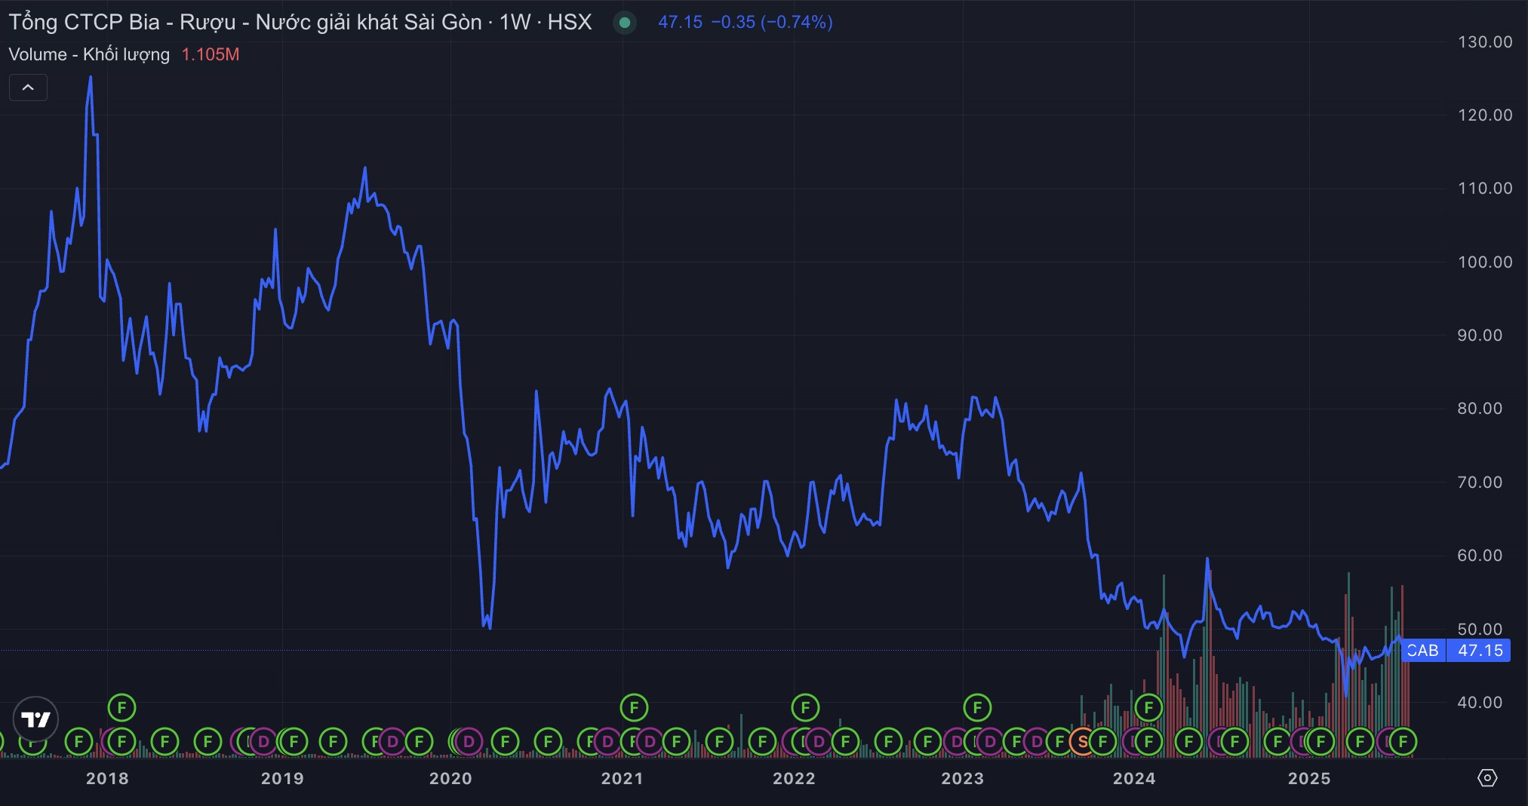This screenshot has height=806, width=1528.
Task: Open upper F earnings marker near 2021
Action: pos(634,707)
